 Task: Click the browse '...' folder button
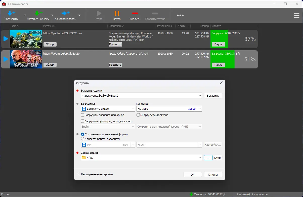[x=208, y=158]
